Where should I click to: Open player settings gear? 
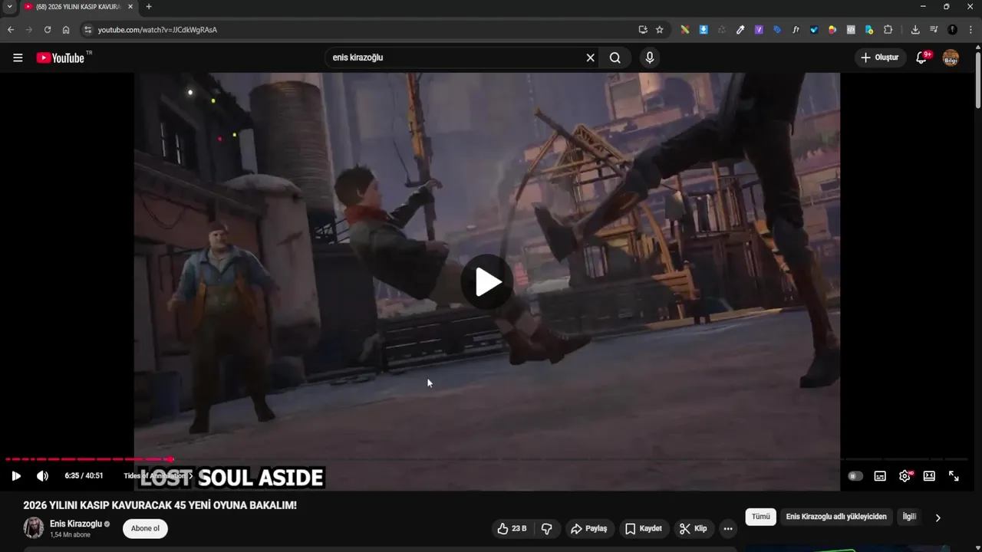[x=905, y=476]
